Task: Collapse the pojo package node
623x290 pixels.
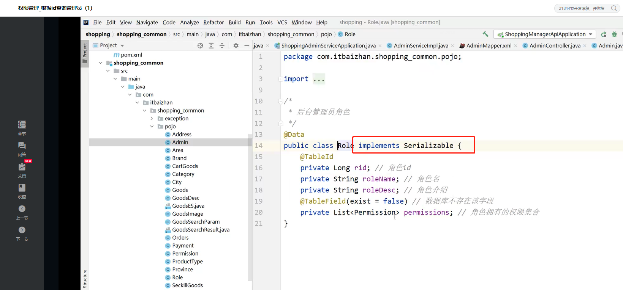Action: click(152, 127)
